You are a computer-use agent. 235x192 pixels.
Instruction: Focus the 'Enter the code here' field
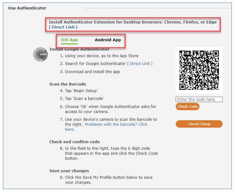199,99
